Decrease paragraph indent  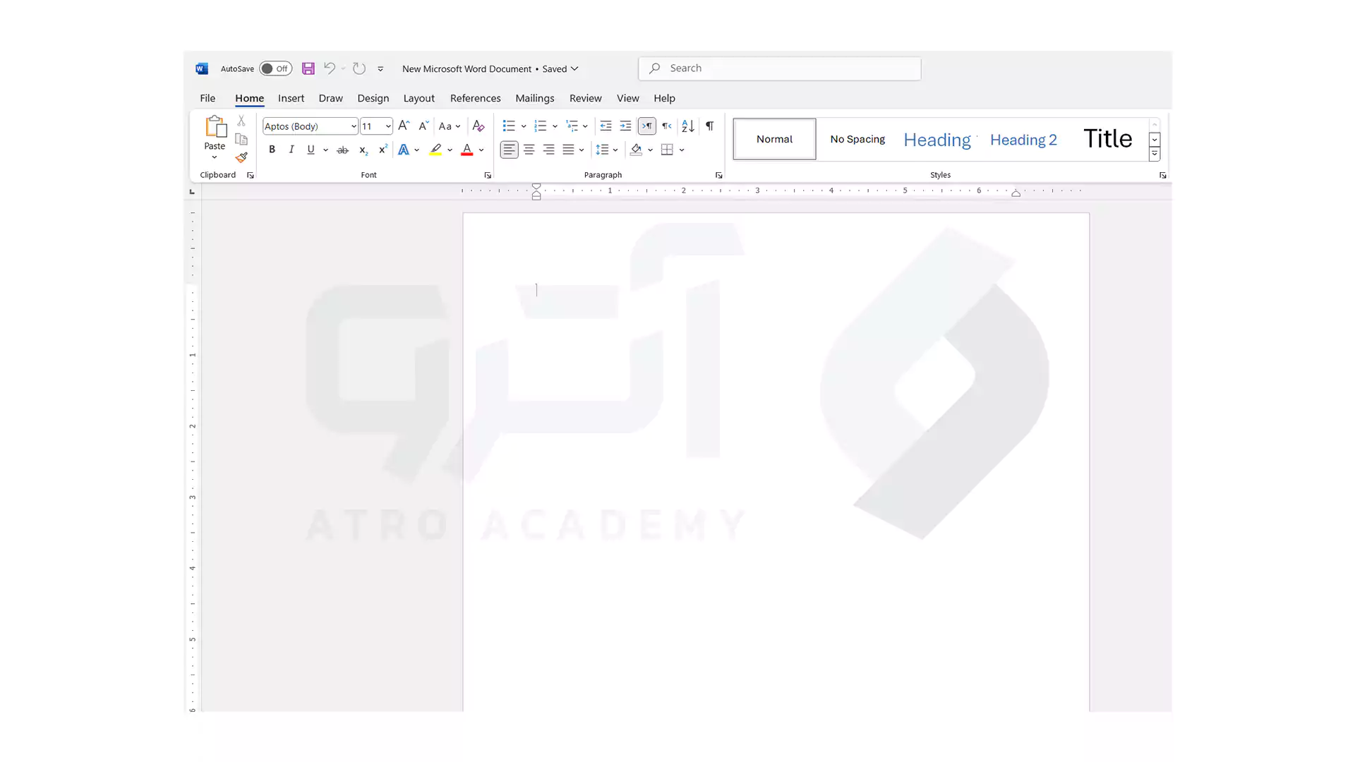(606, 126)
